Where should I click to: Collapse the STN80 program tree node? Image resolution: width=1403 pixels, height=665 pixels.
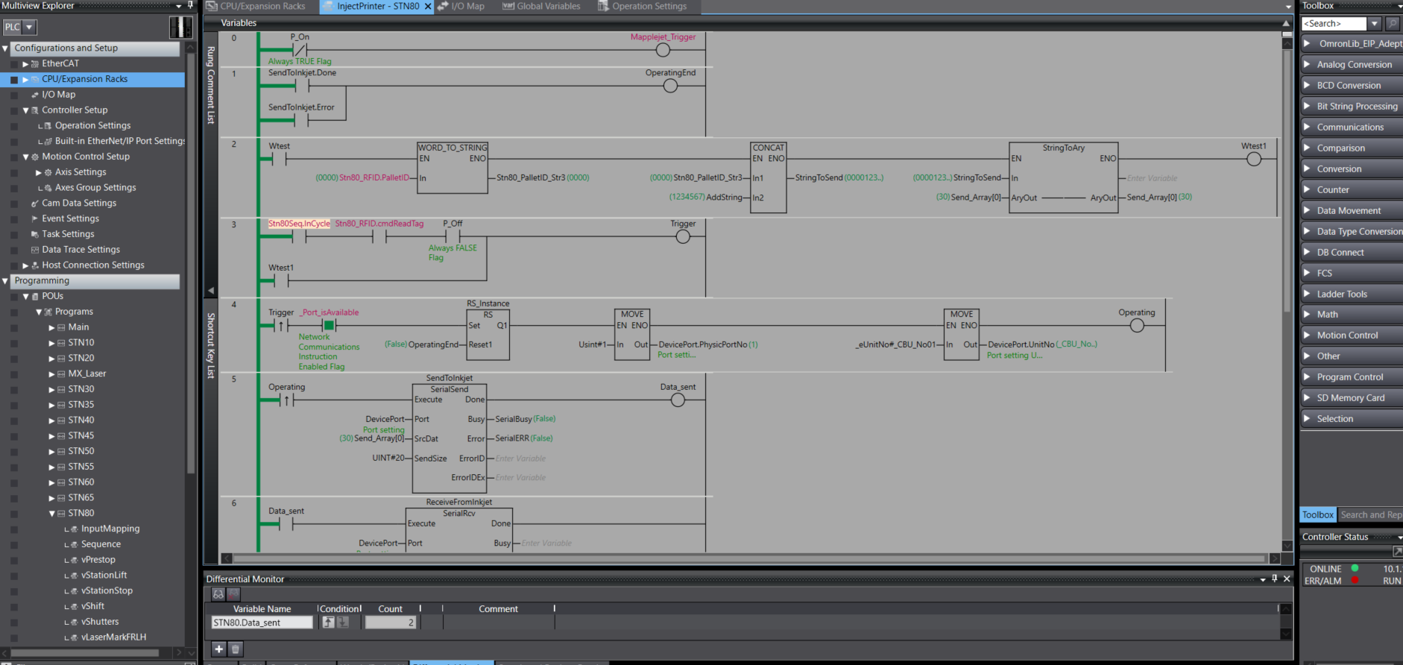pos(52,514)
